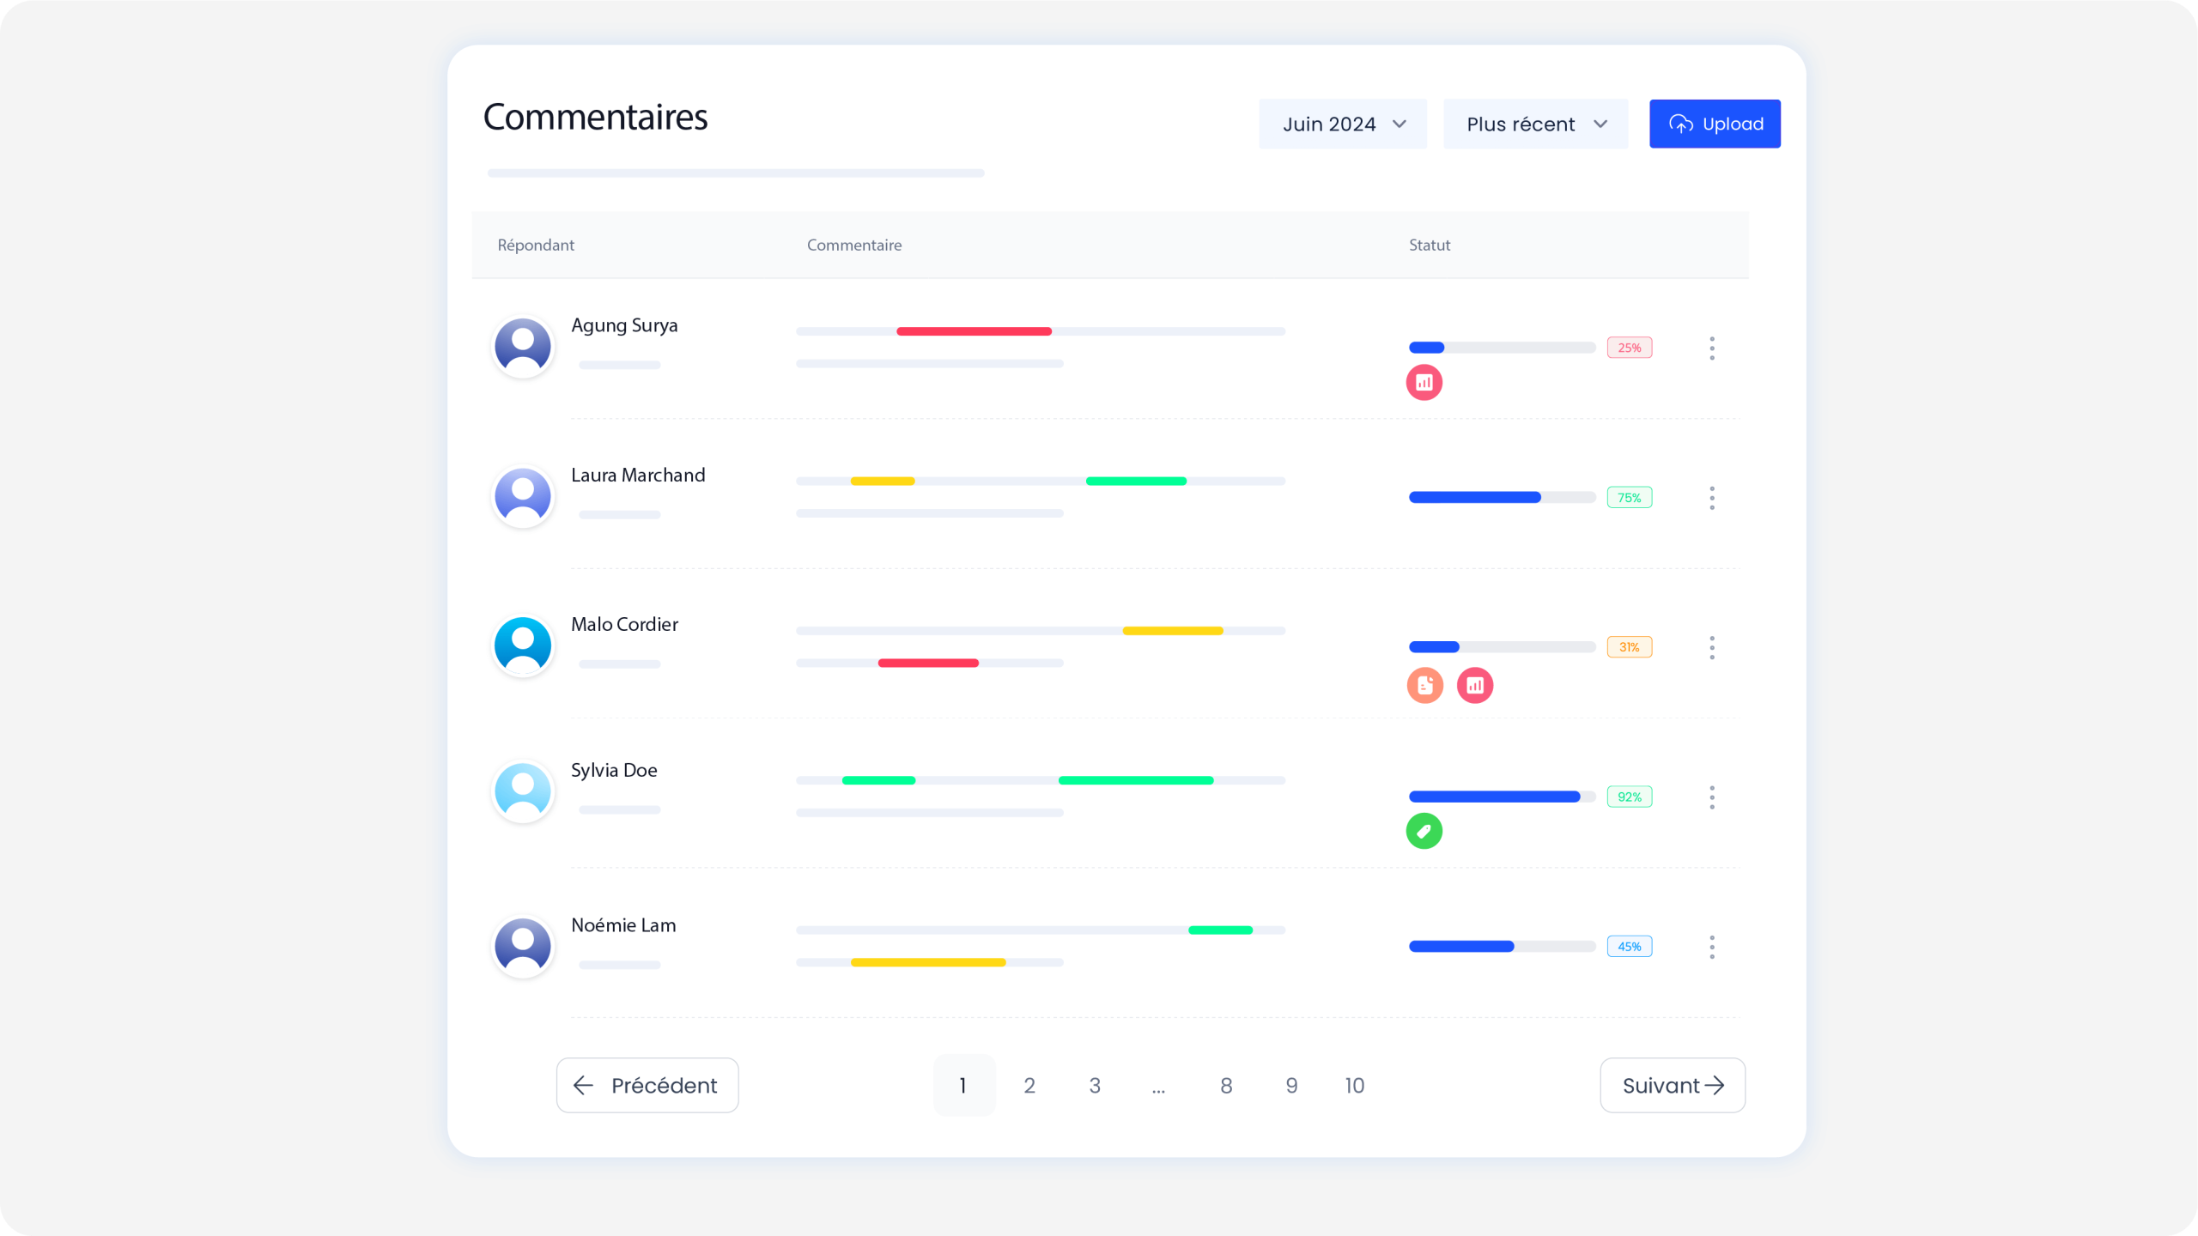Select page 2 in the pagination

point(1029,1085)
